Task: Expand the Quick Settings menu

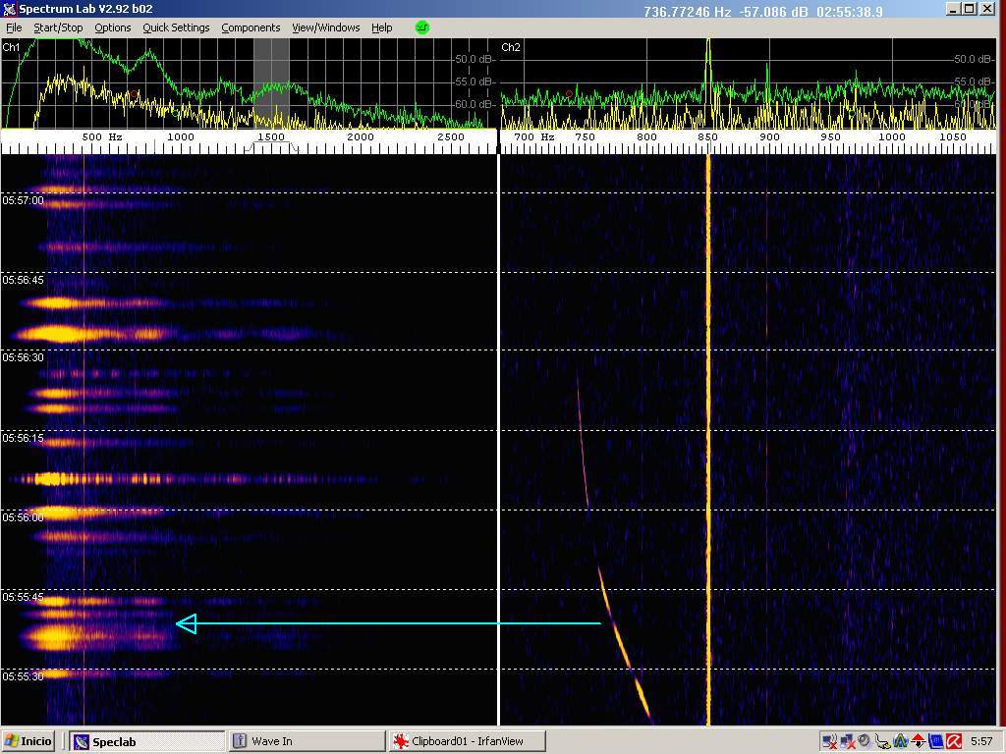Action: (x=176, y=27)
